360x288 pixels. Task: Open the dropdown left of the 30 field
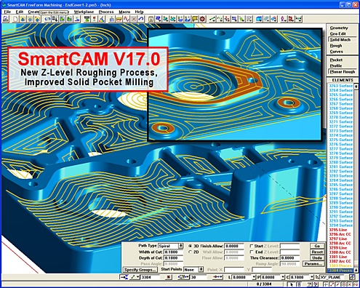[183, 277]
